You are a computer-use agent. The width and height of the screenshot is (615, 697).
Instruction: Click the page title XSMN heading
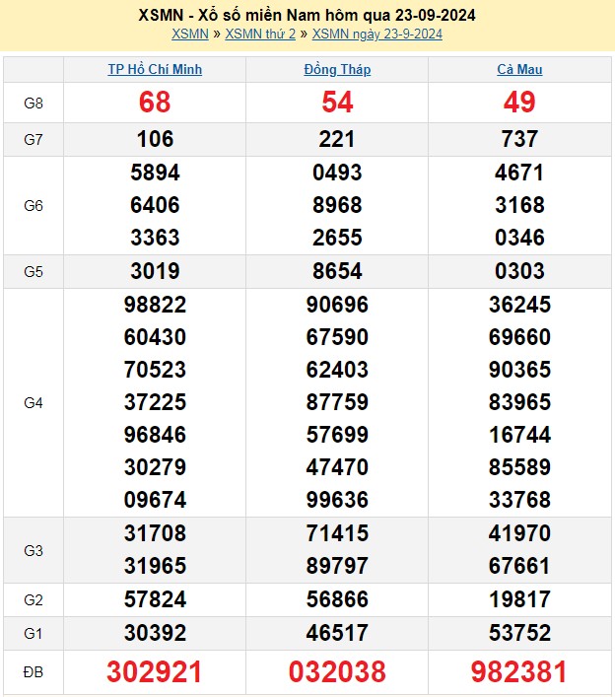point(307,15)
